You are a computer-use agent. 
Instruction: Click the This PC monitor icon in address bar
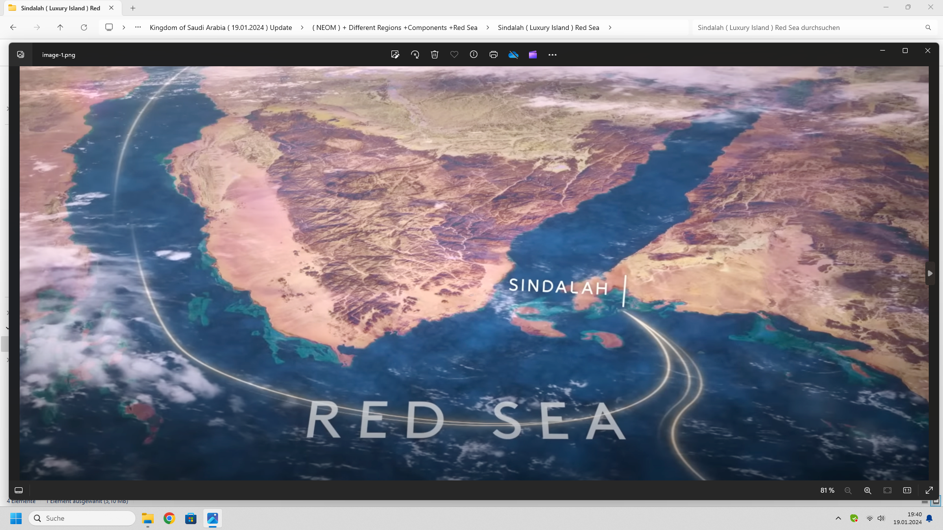coord(109,27)
